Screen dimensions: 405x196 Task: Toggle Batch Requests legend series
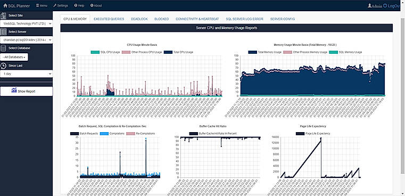click(x=84, y=134)
